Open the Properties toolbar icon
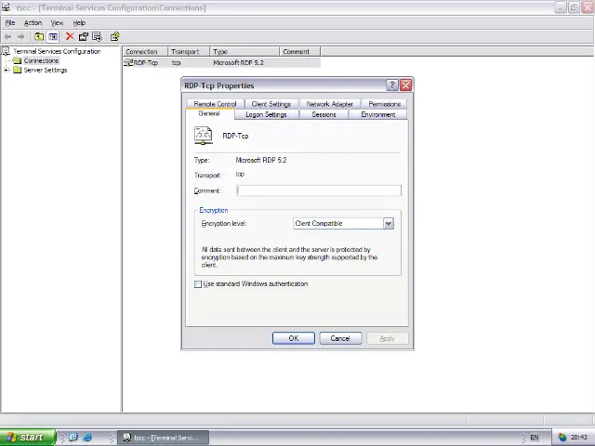Image resolution: width=595 pixels, height=446 pixels. (83, 37)
